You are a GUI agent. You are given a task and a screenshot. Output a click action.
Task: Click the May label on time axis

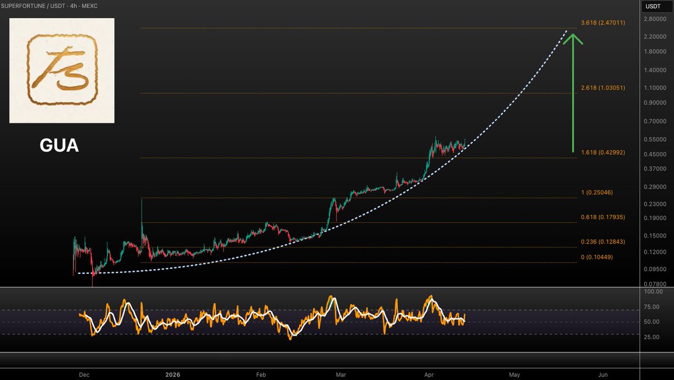pyautogui.click(x=514, y=374)
